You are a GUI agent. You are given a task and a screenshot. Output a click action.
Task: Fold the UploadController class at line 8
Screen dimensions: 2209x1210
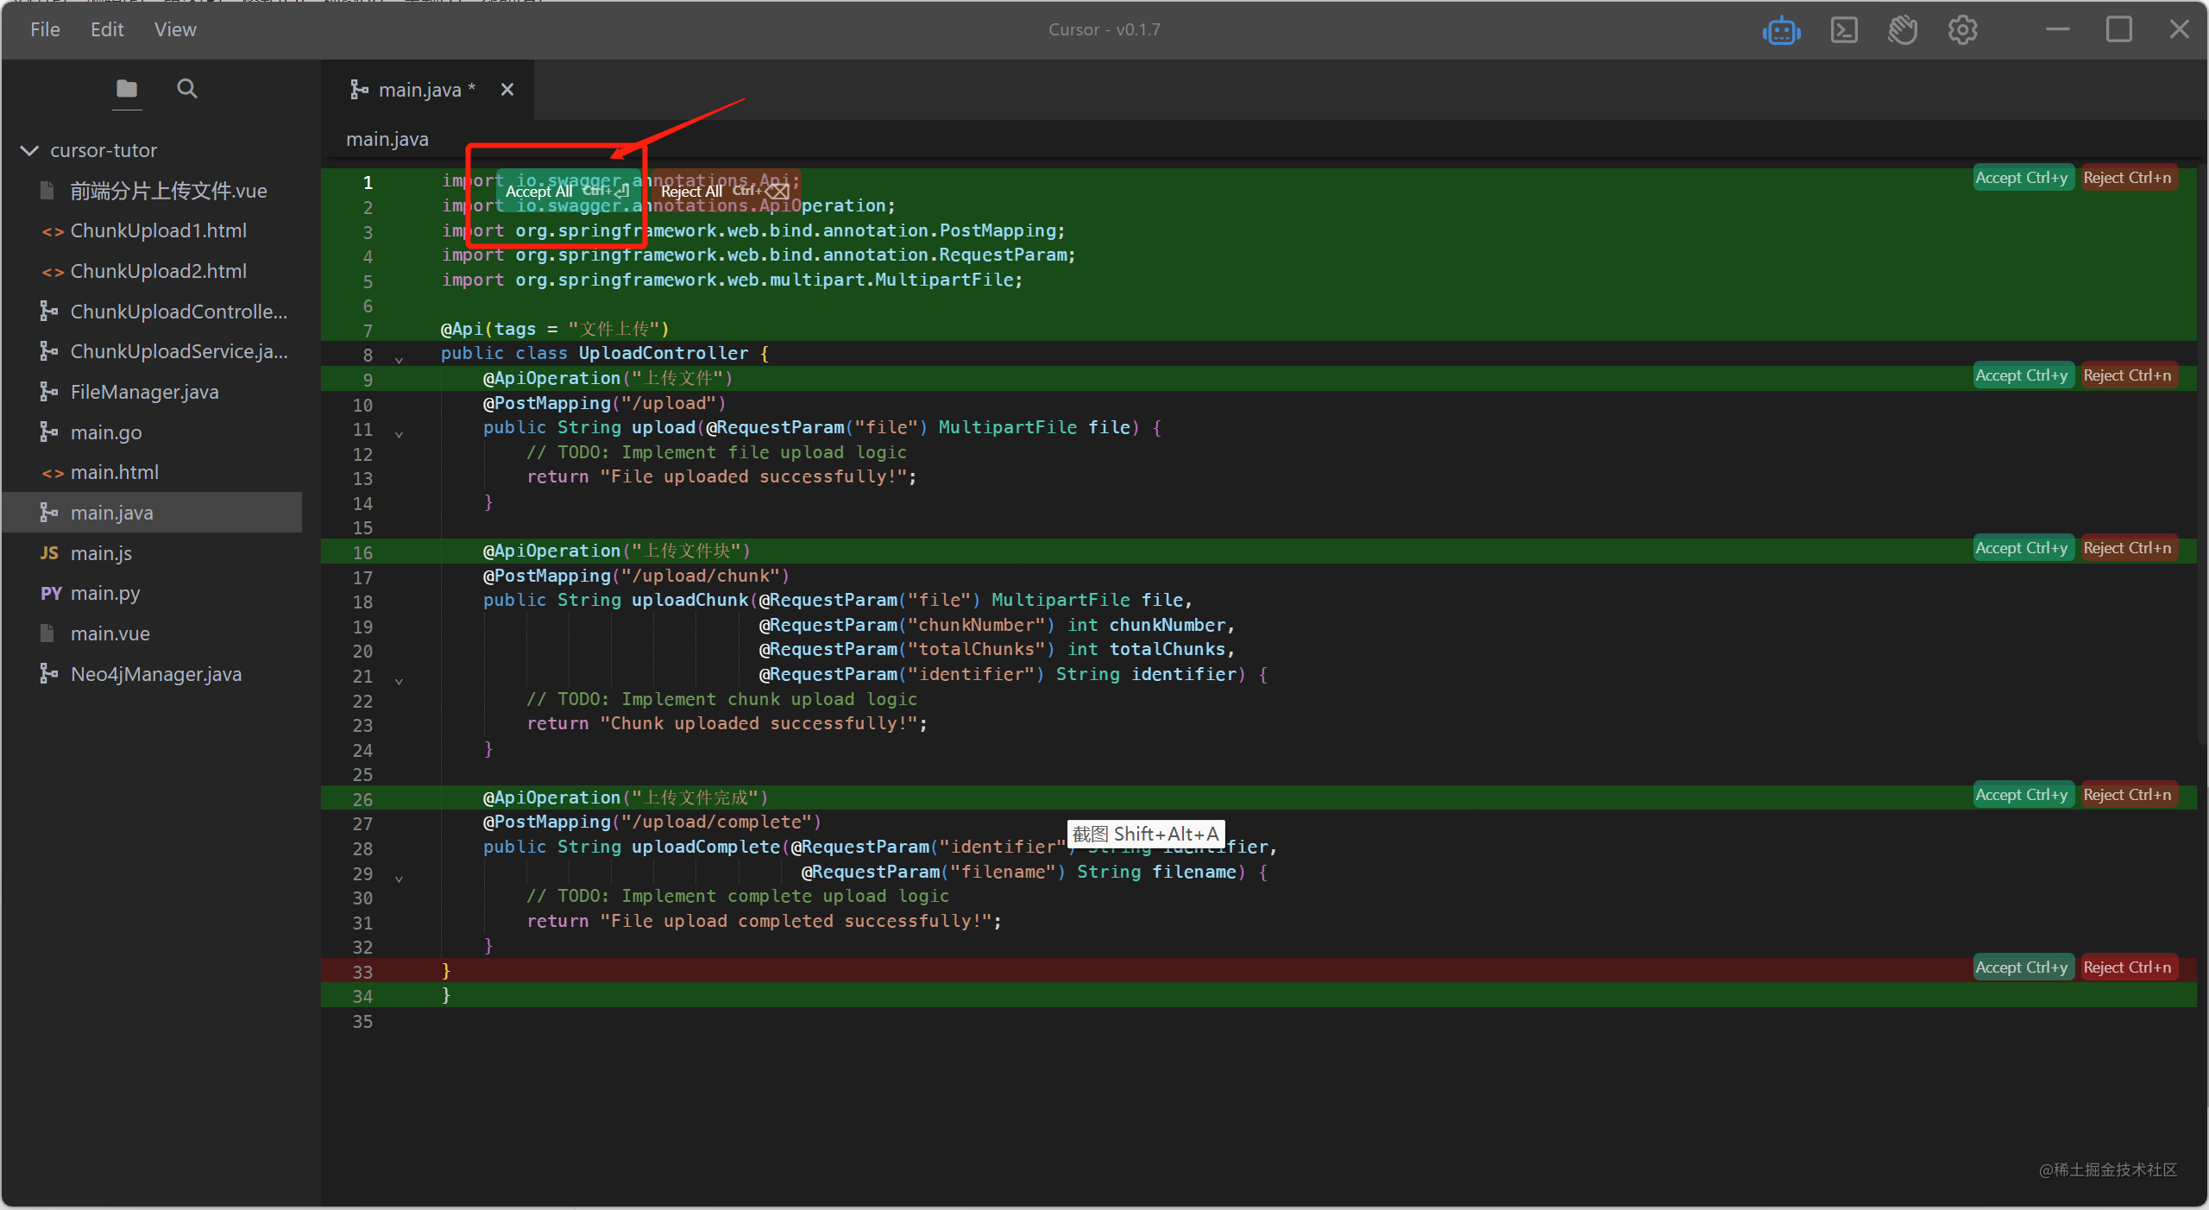399,359
